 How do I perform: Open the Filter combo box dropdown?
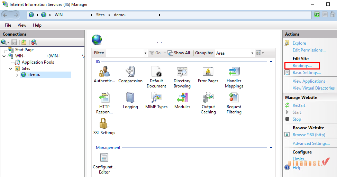coord(146,53)
